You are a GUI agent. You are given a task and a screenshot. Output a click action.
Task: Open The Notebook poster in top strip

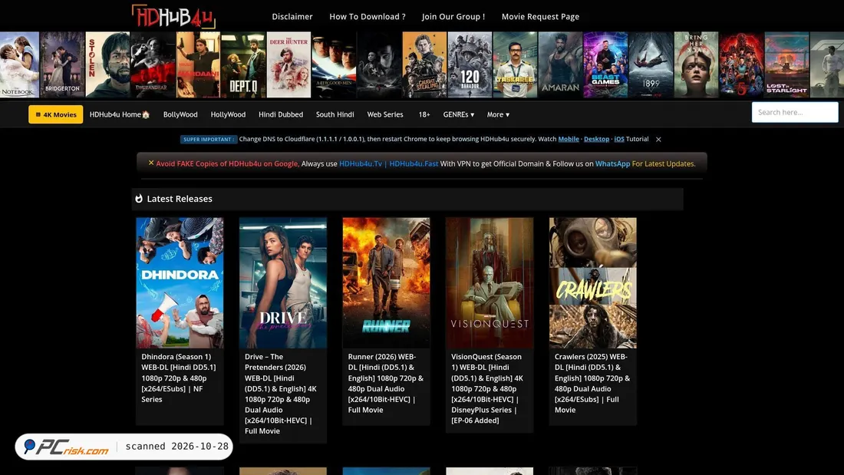[x=19, y=64]
